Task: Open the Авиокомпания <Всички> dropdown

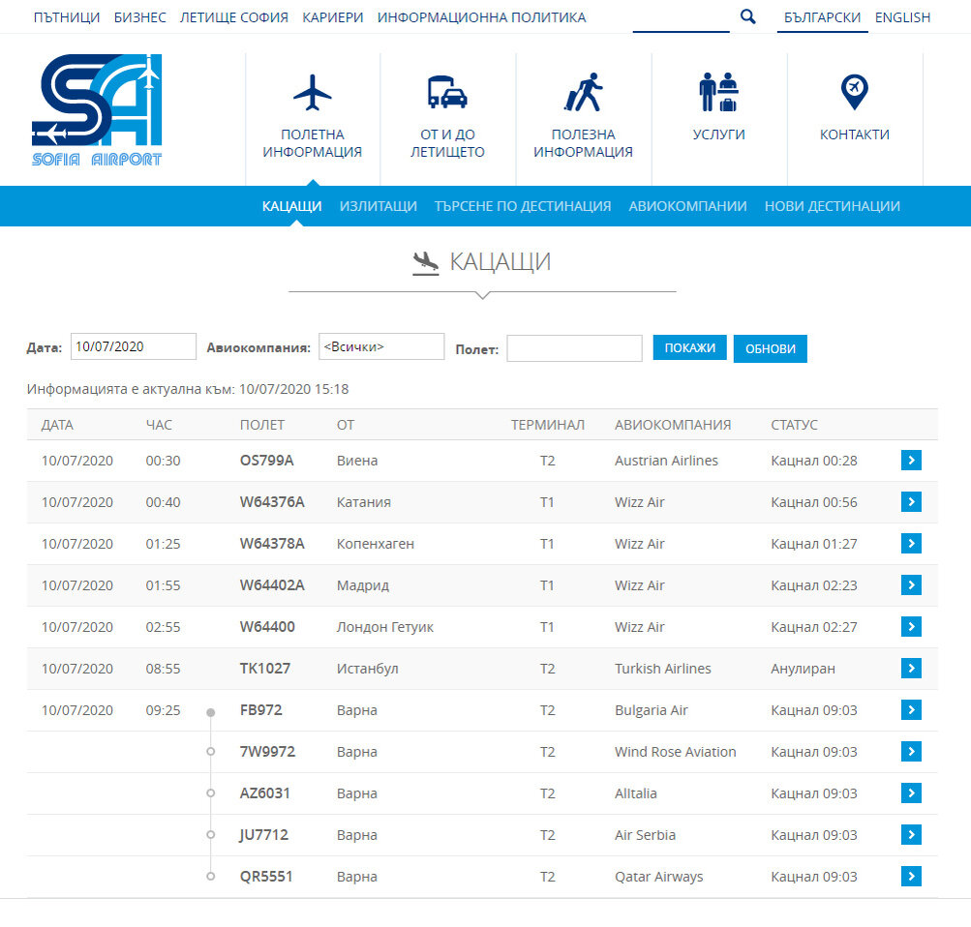Action: coord(381,346)
